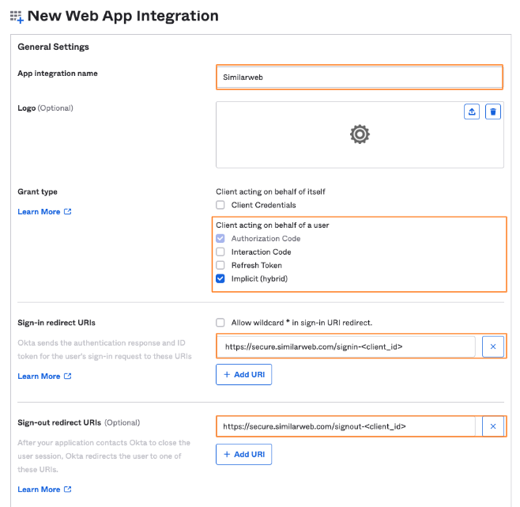Enable the Refresh Token checkbox
Viewport: 520px width, 507px height.
pyautogui.click(x=221, y=266)
